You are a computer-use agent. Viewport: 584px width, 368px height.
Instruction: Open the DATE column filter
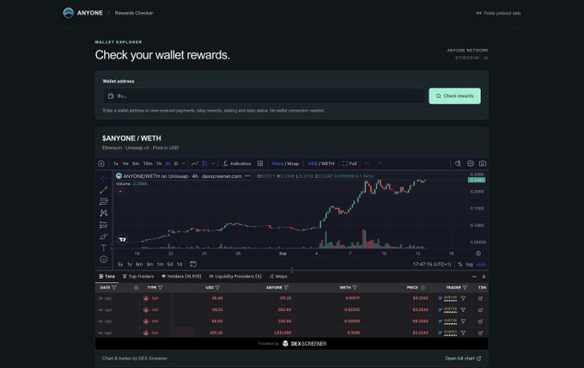pos(114,287)
